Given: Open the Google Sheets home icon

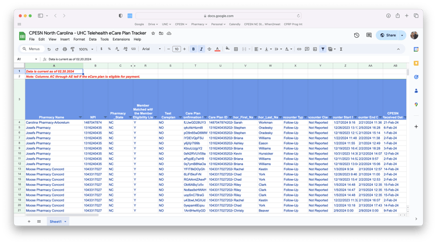Looking at the screenshot, I should (x=21, y=36).
